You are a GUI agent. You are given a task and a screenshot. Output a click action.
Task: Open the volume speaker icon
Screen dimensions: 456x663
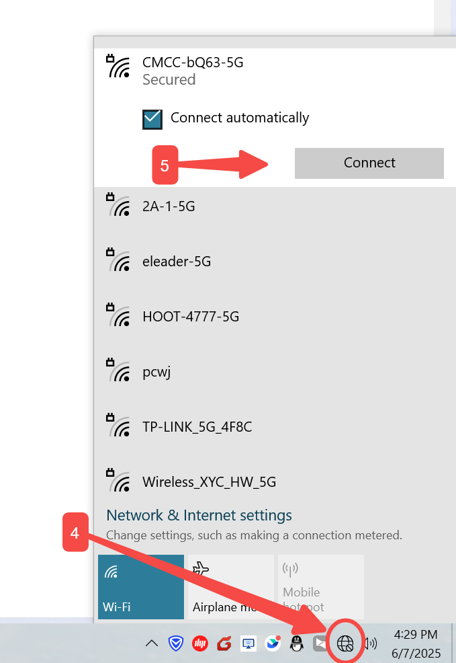[370, 643]
